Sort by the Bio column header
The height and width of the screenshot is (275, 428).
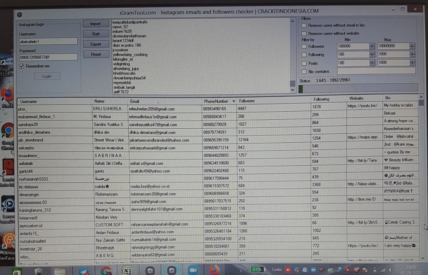(401, 98)
